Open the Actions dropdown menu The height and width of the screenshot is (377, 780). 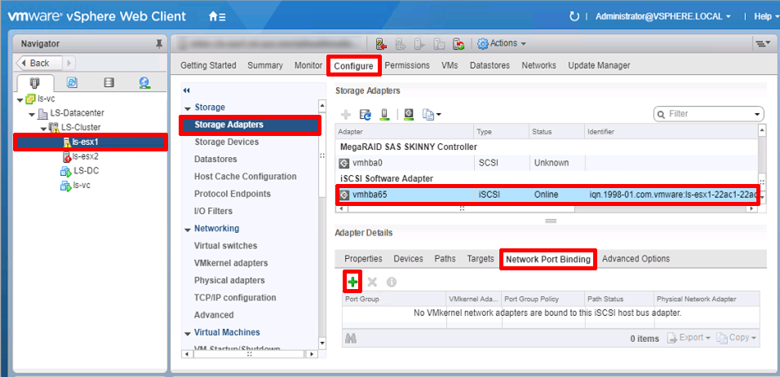pos(502,44)
